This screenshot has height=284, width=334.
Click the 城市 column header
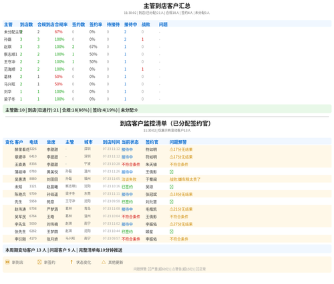click(88, 142)
